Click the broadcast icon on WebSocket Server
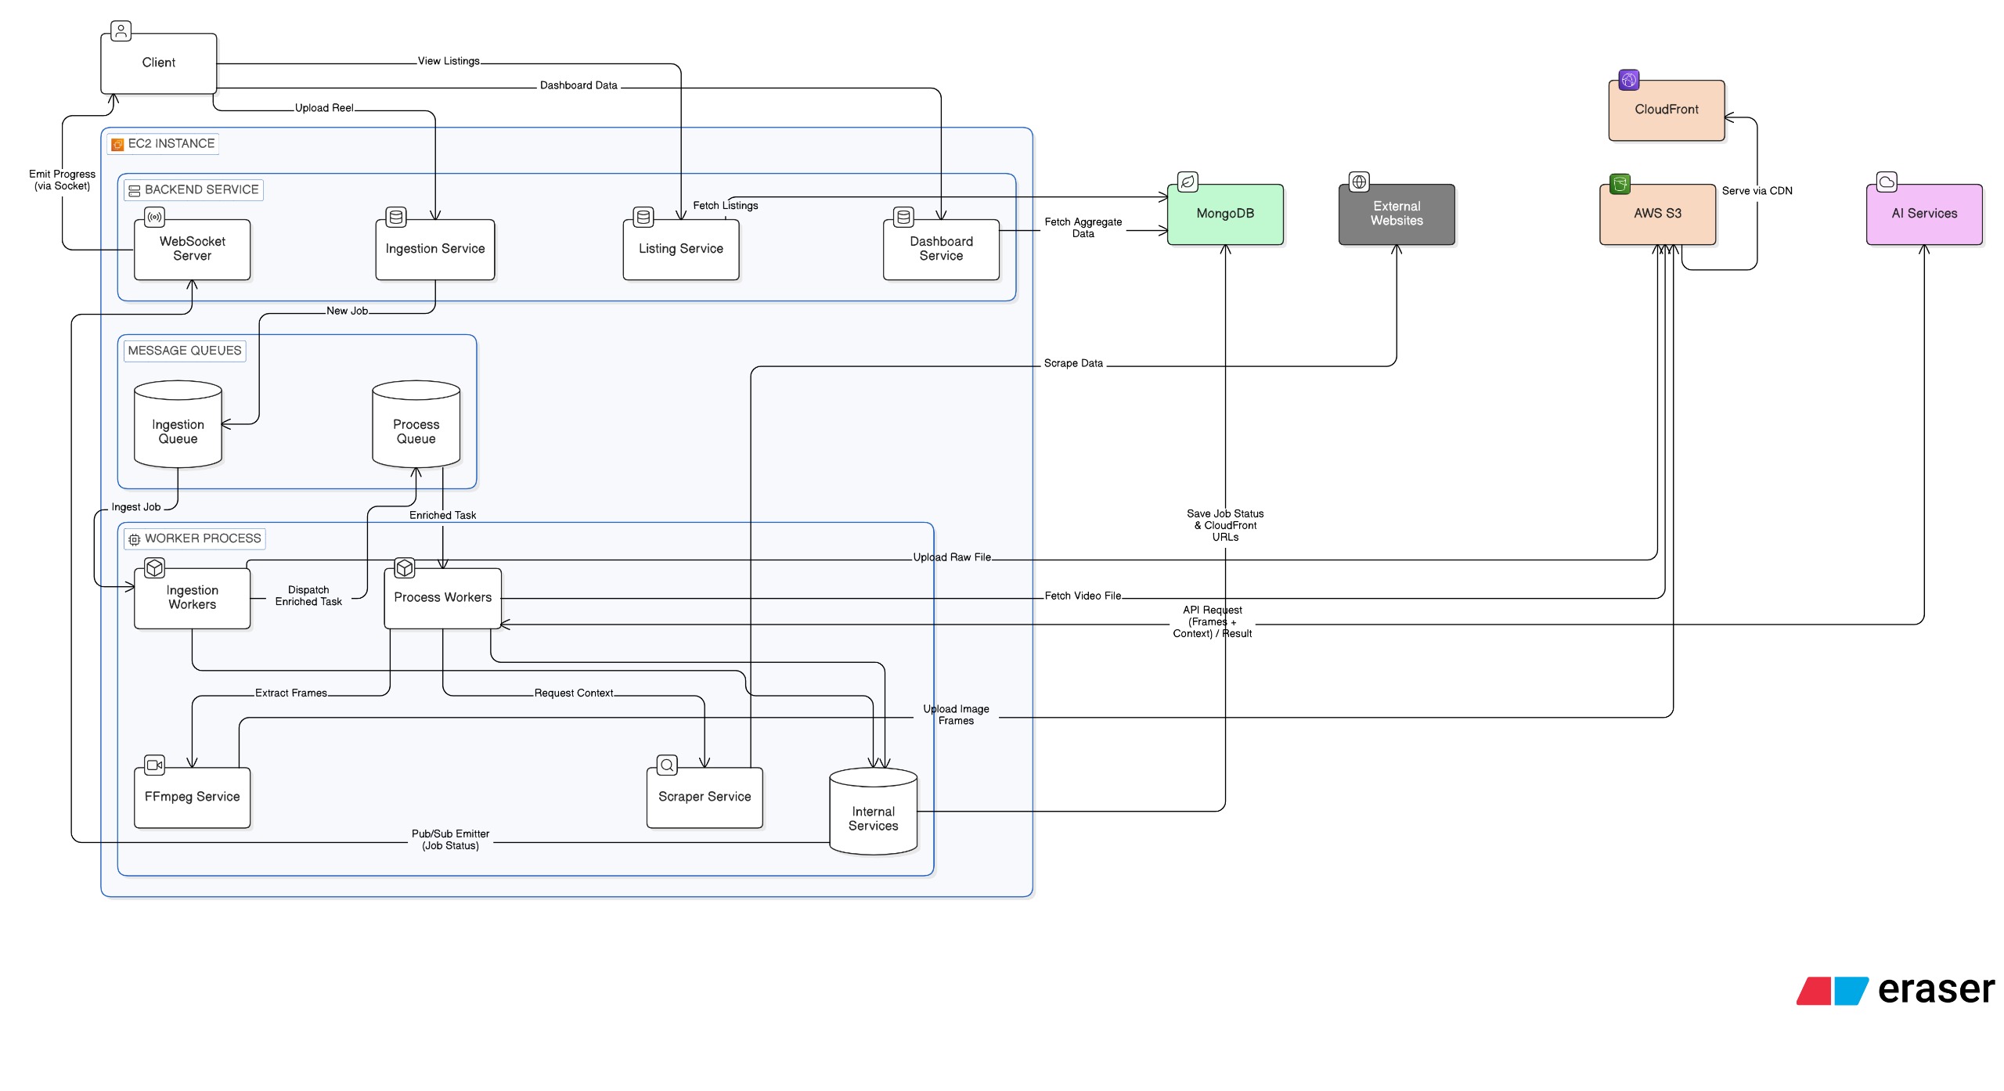The width and height of the screenshot is (2004, 1091). pyautogui.click(x=154, y=218)
